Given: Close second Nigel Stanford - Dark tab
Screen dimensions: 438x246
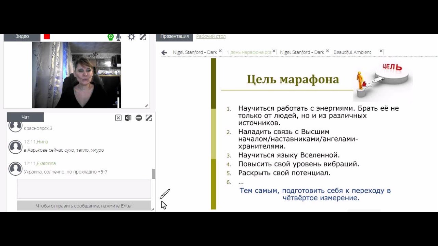Looking at the screenshot, I should [x=327, y=51].
